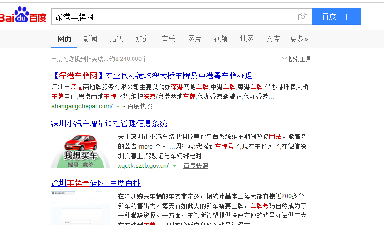Open the 地图 tab
The image size is (384, 225).
(247, 39)
